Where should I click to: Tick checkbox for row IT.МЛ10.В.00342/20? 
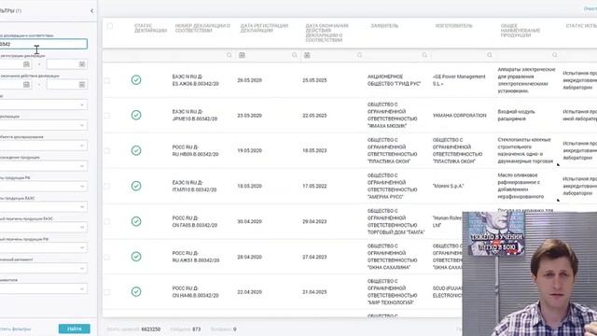click(107, 187)
